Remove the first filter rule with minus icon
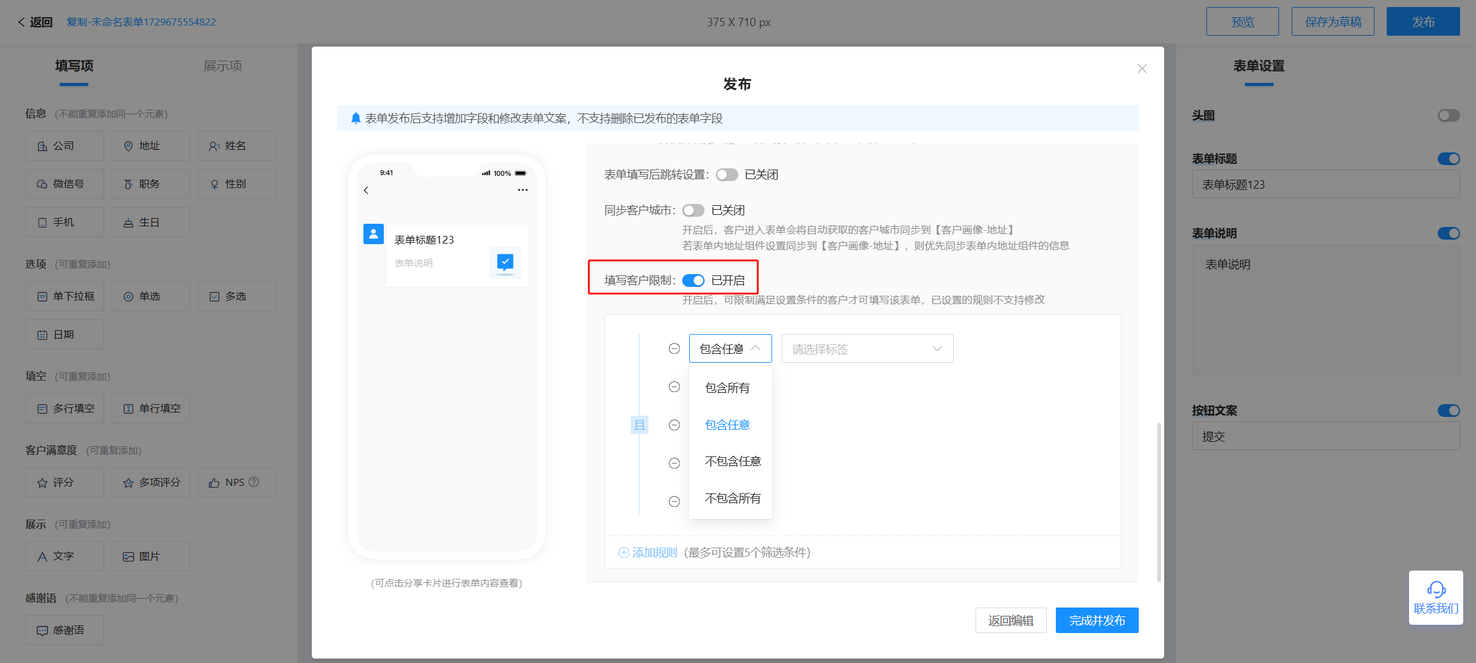Screen dimensions: 1476x663 (x=674, y=349)
